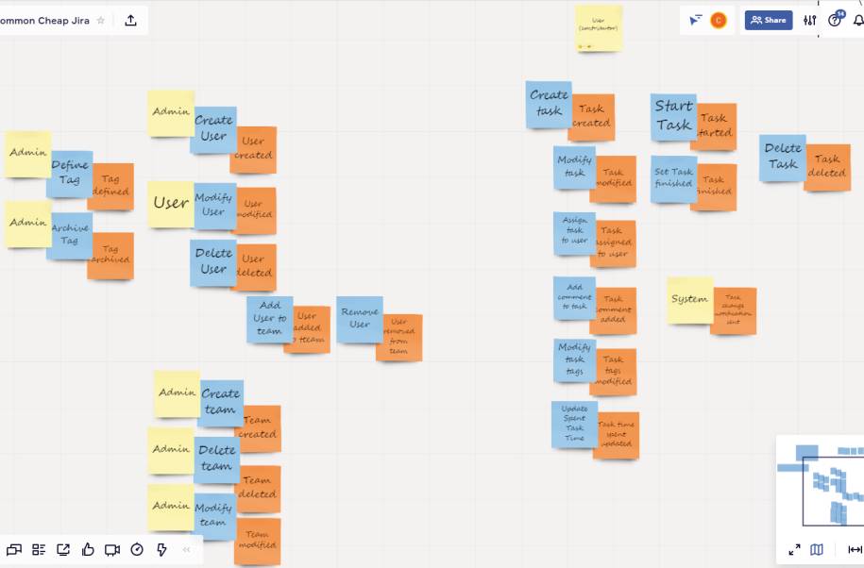The image size is (864, 568).
Task: Click the export board upload icon
Action: click(x=130, y=21)
